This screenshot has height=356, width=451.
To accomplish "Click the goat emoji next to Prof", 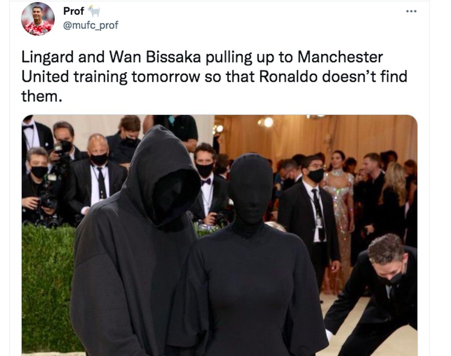I will pos(94,11).
